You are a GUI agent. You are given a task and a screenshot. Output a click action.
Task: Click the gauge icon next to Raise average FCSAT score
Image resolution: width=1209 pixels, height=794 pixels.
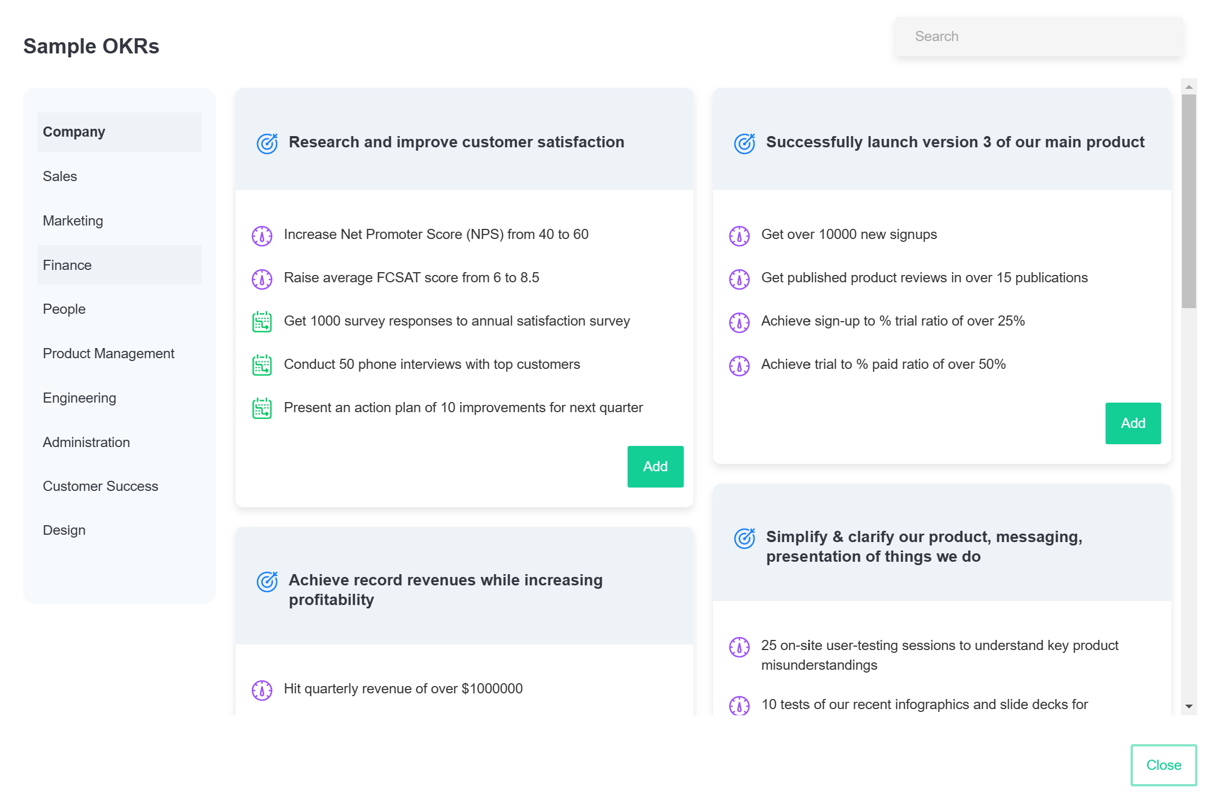(x=261, y=279)
